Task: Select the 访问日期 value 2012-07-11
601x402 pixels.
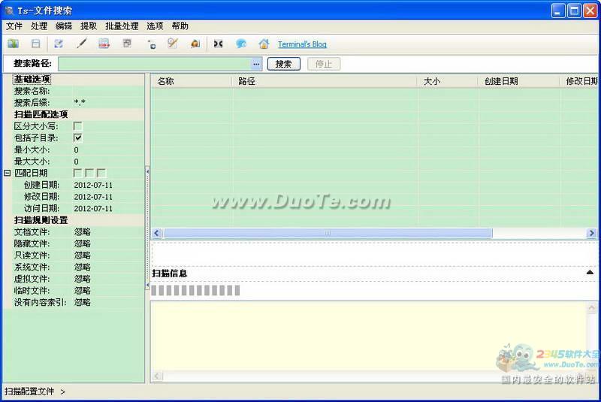Action: (x=93, y=208)
